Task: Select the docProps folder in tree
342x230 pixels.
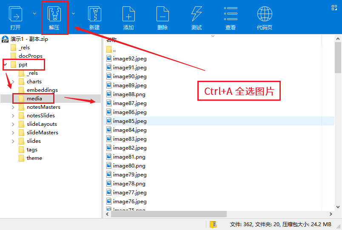Action: tap(30, 56)
